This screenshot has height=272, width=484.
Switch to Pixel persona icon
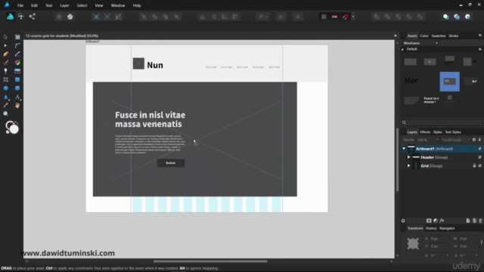[21, 17]
